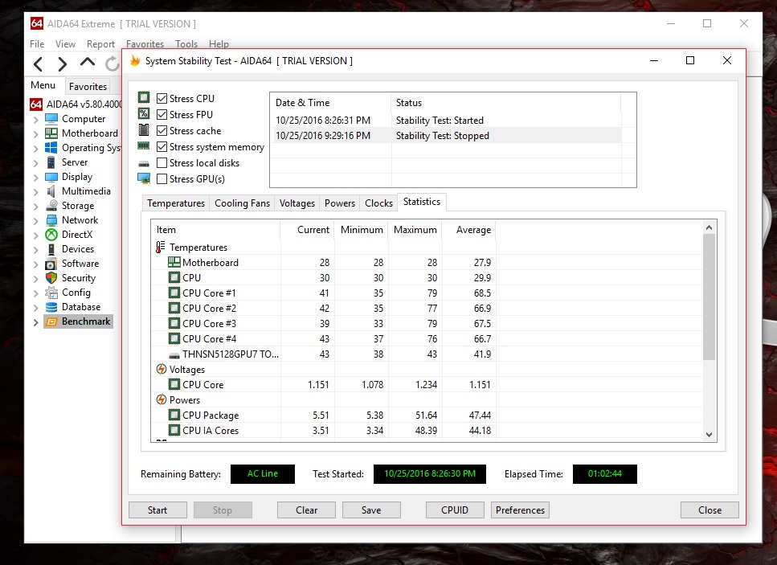Click the Refresh icon in AIDA64 toolbar
Image resolution: width=777 pixels, height=565 pixels.
tap(112, 63)
